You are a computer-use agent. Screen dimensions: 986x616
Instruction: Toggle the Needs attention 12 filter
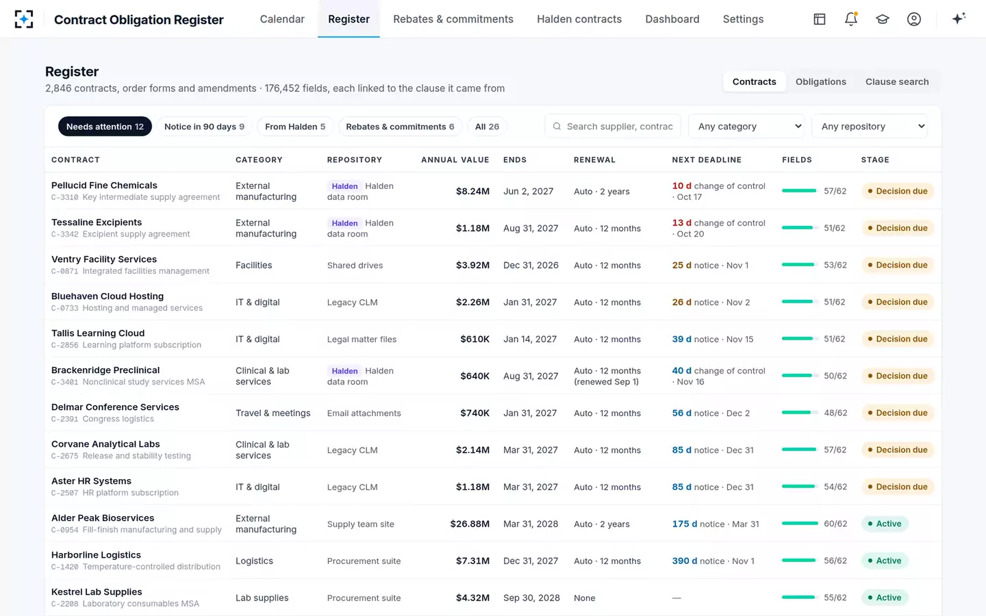pyautogui.click(x=105, y=127)
